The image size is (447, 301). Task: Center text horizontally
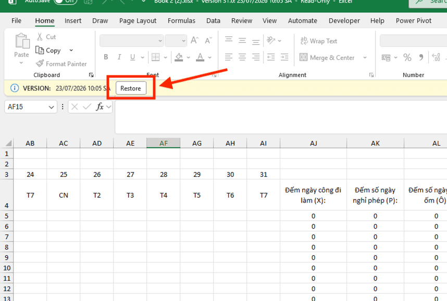tap(242, 57)
